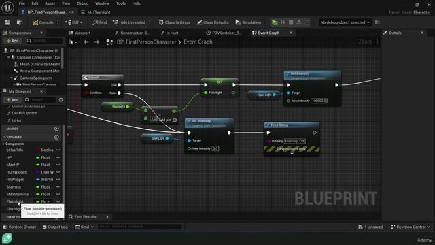Add a new variable with plus icon

click(x=56, y=137)
